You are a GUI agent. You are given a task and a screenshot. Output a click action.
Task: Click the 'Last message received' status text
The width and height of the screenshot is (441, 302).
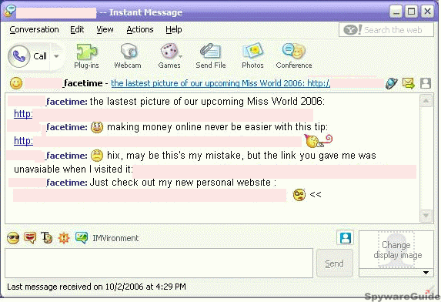(x=96, y=287)
